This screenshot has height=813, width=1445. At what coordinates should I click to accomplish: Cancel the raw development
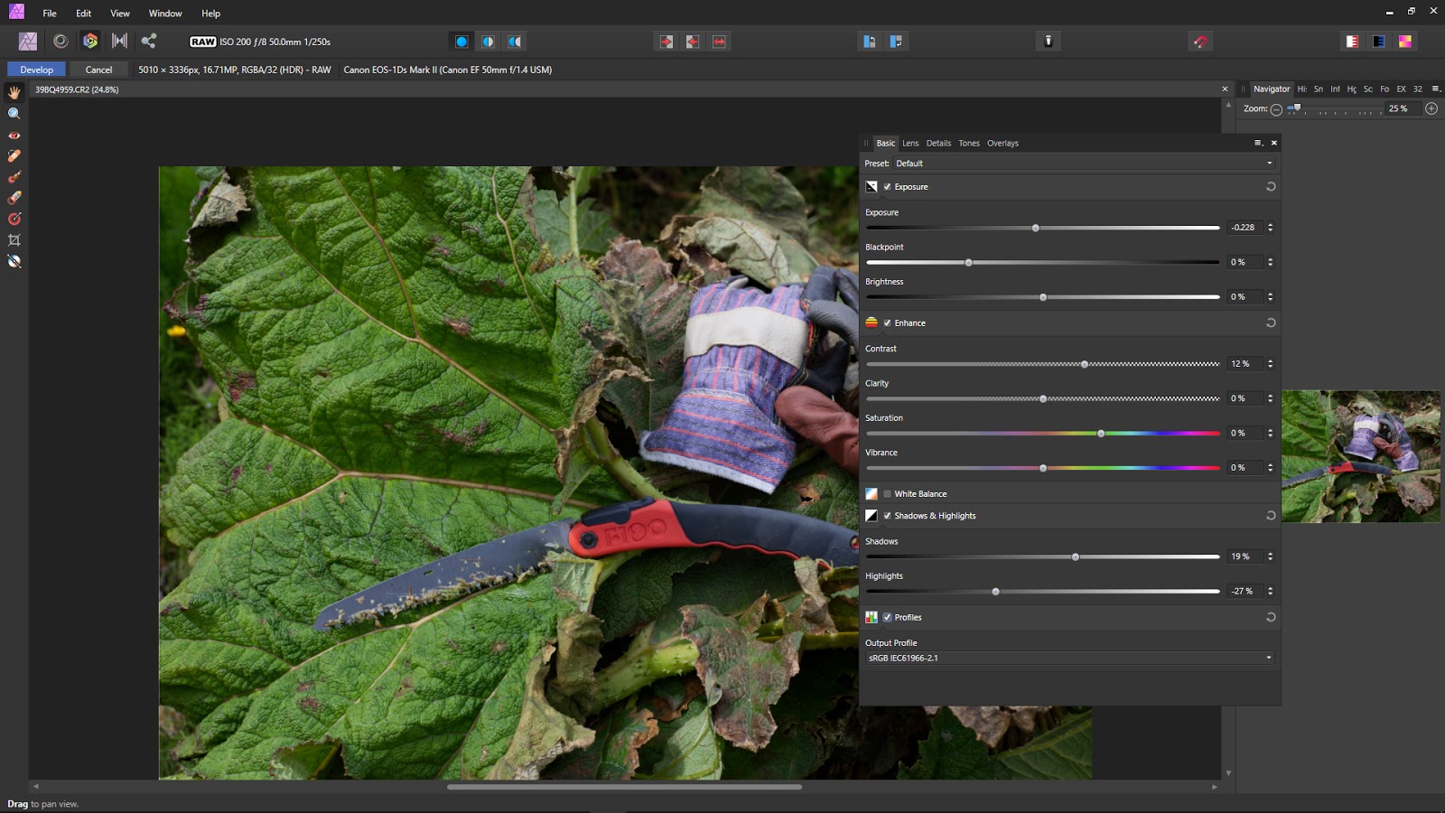coord(98,69)
